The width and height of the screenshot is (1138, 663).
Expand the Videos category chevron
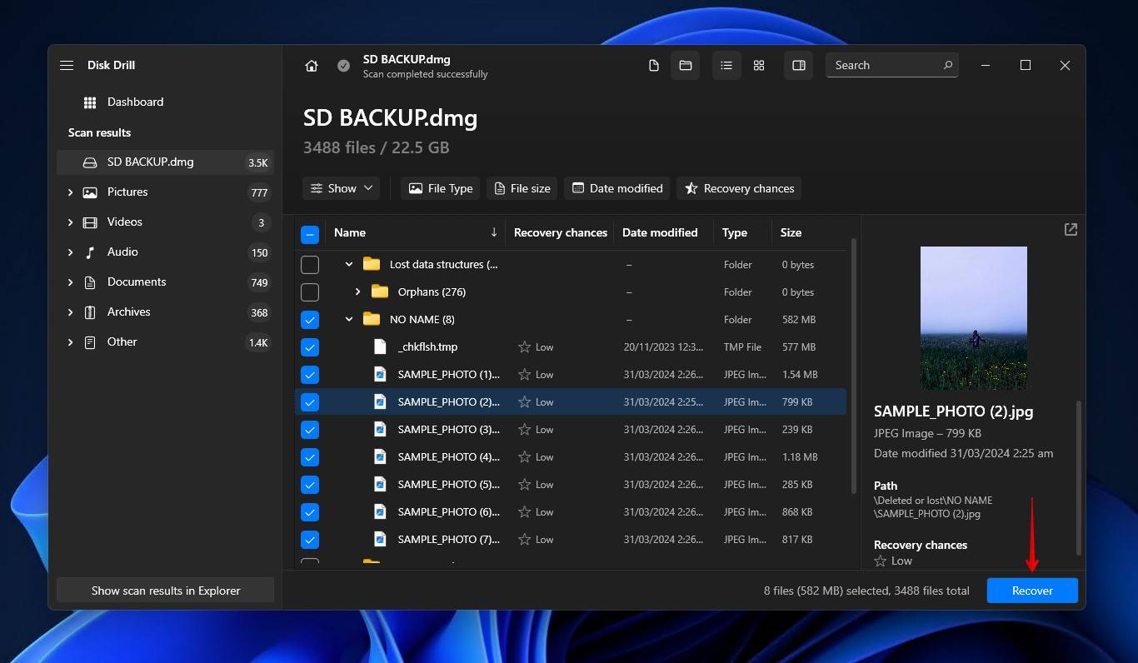(70, 222)
